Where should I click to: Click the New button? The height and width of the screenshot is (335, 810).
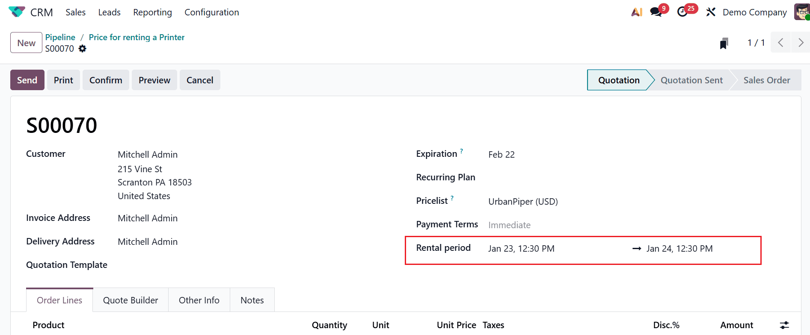click(26, 43)
